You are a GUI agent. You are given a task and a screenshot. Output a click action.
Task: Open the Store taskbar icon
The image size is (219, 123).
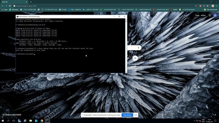pos(36,121)
